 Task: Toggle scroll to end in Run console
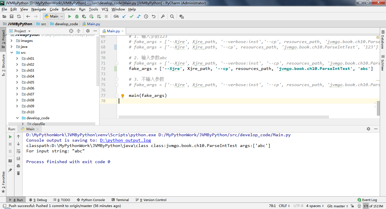click(18, 158)
